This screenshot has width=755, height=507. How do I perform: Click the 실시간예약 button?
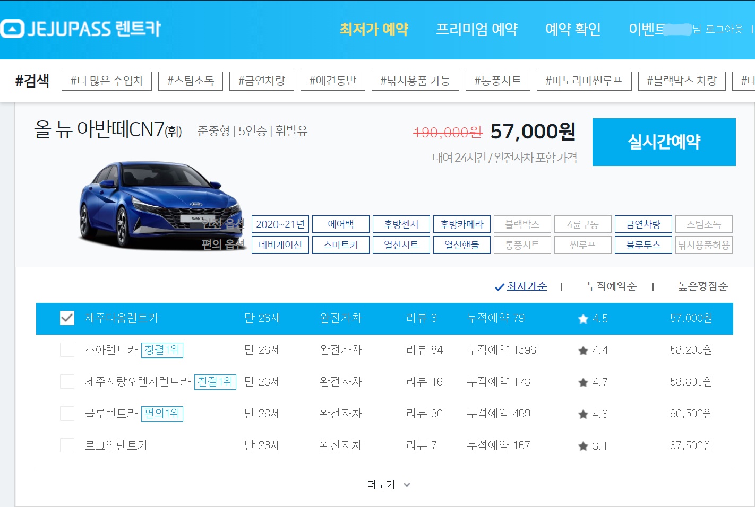664,142
